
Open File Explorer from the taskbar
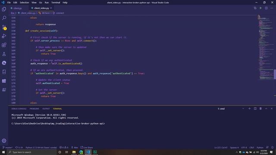click(74, 152)
